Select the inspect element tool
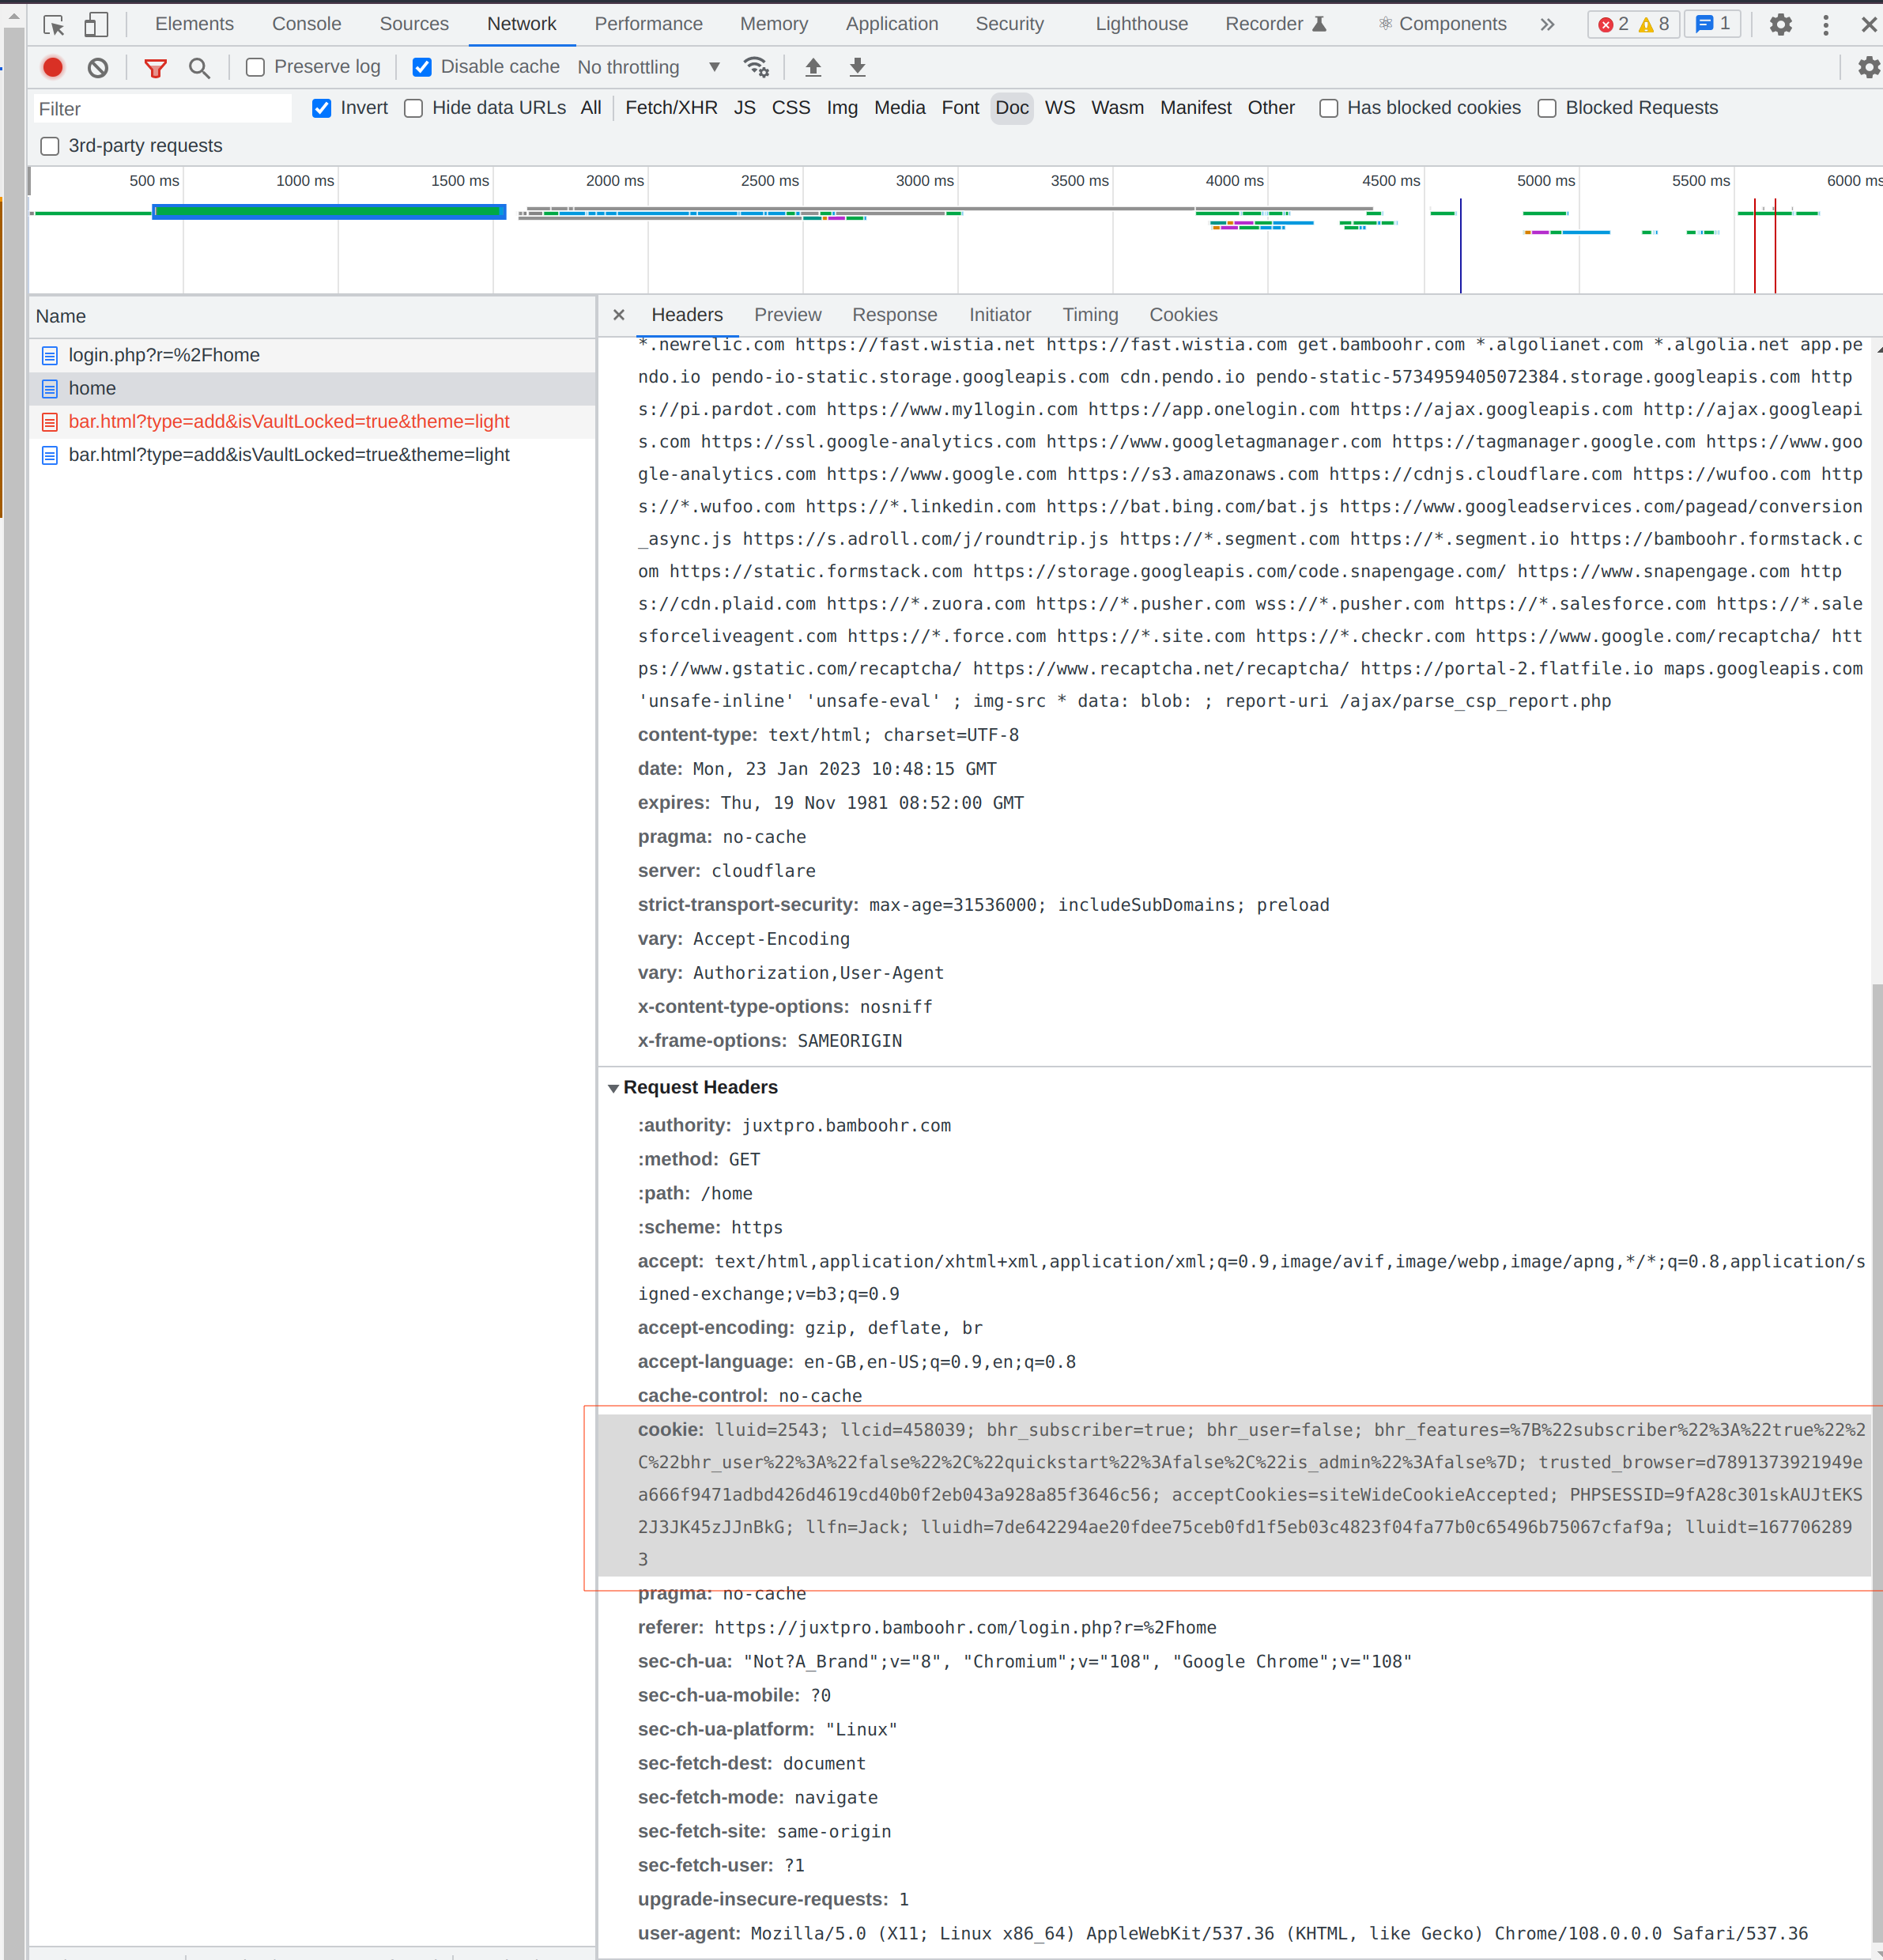 point(53,24)
